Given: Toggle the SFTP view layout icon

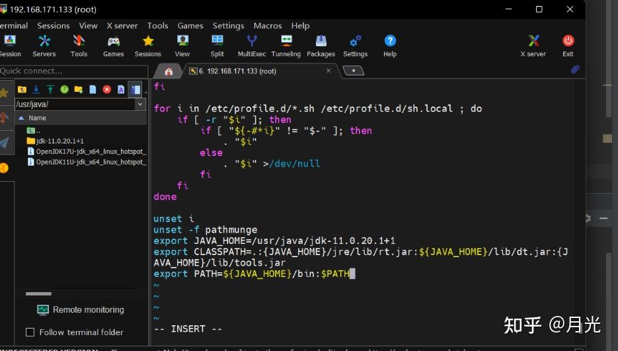Looking at the screenshot, I should (x=135, y=89).
